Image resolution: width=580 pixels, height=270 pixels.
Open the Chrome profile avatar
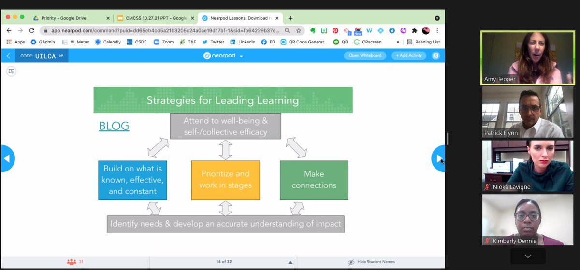[426, 30]
